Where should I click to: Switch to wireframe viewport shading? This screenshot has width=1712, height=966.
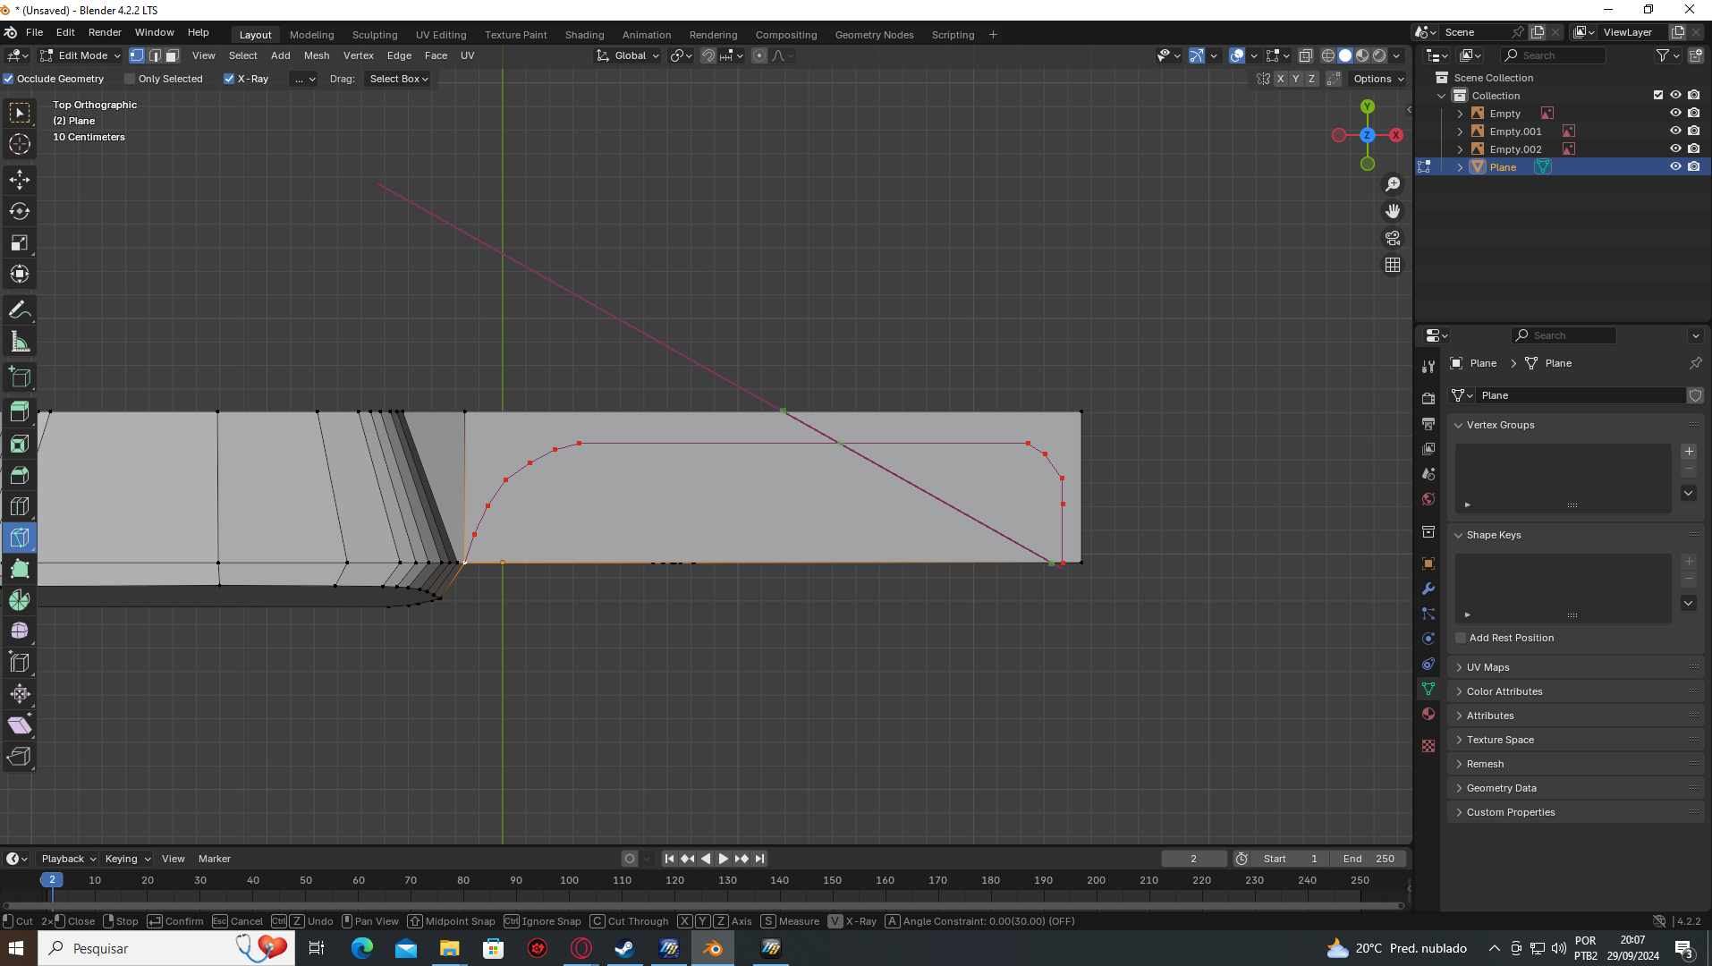tap(1328, 55)
